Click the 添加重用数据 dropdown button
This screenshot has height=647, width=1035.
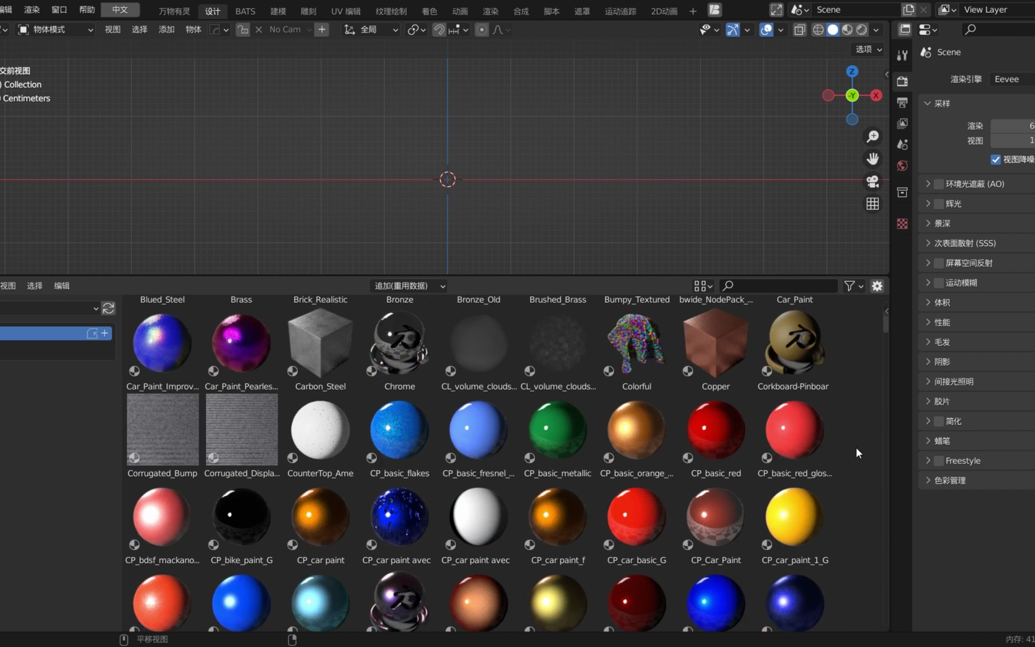click(x=409, y=285)
